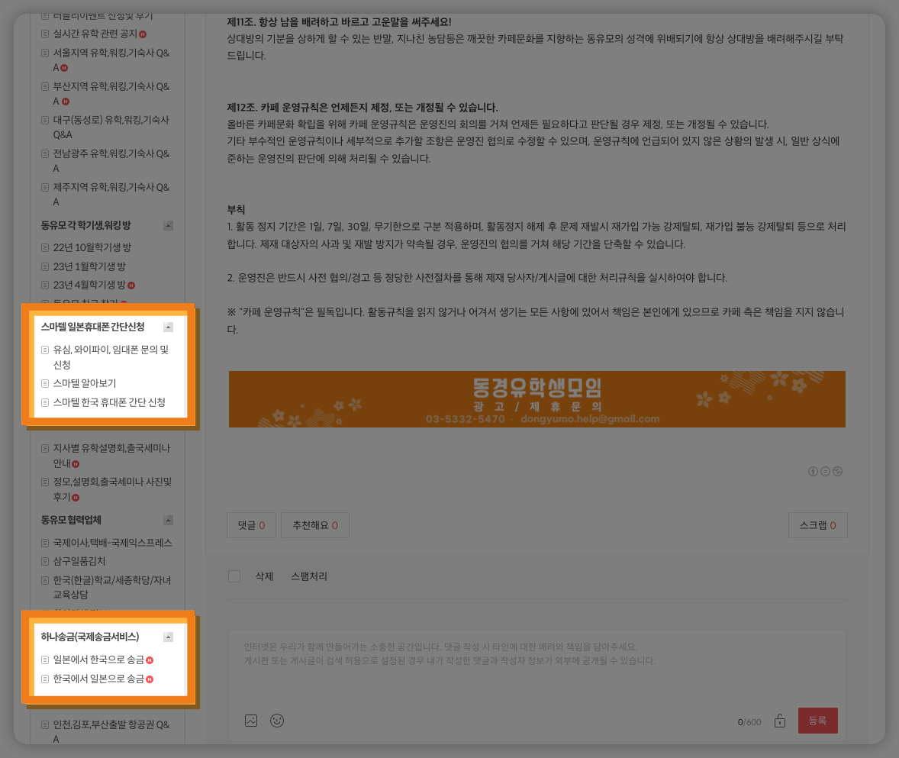Check the select-all box next to 삭제
Viewport: 899px width, 758px height.
pos(234,576)
